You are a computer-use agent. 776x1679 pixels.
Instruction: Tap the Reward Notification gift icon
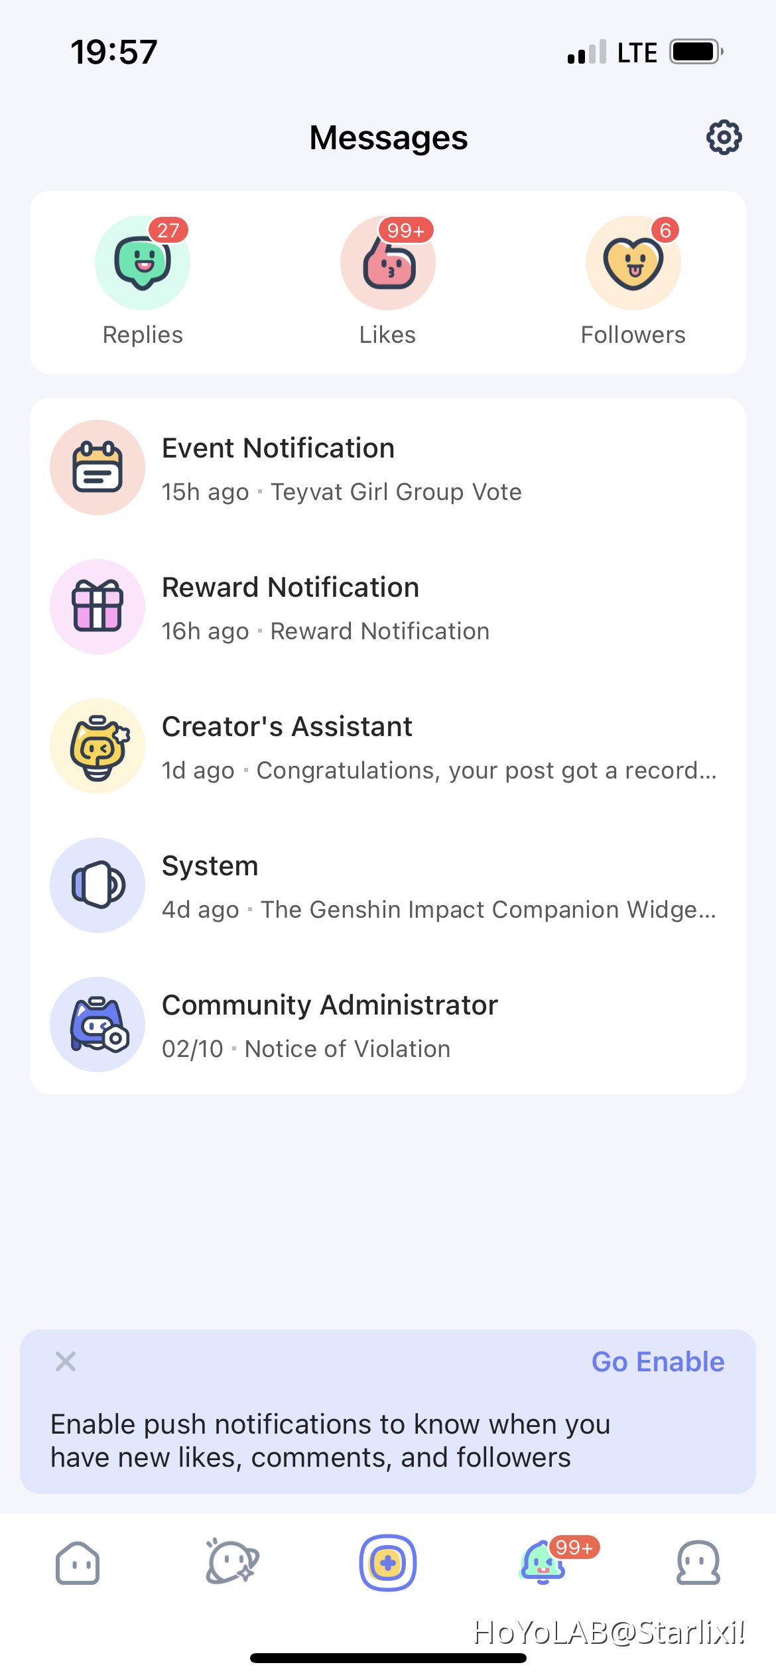[x=97, y=607]
